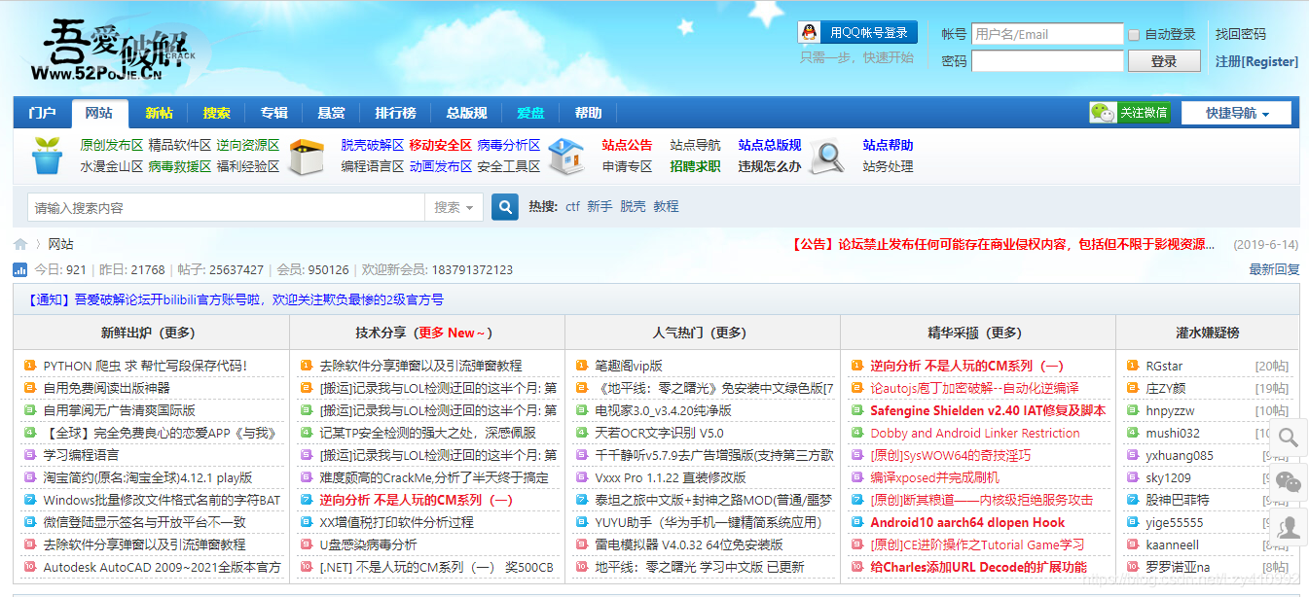
Task: Click rank icon beside 编译xposed并完成刷机
Action: coord(857,477)
